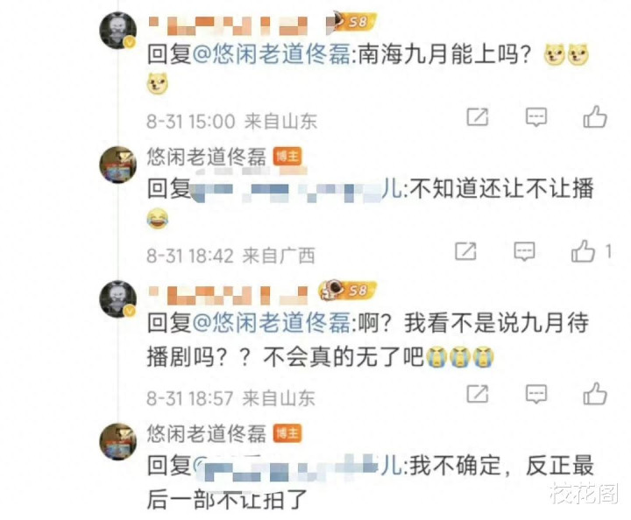Tap the 博主 tag on second comment
This screenshot has width=631, height=520.
pyautogui.click(x=287, y=157)
